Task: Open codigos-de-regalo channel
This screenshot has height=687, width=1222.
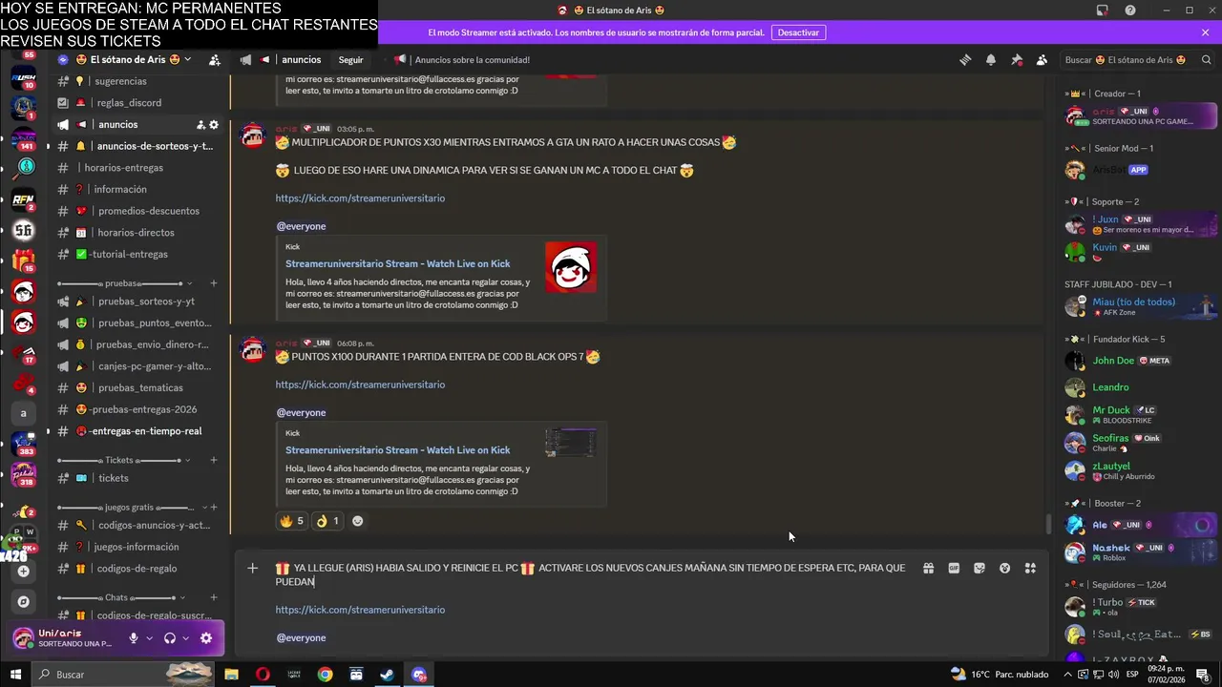Action: 137,569
